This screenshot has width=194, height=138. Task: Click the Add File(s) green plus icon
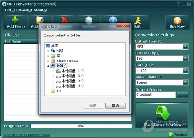(x=15, y=20)
